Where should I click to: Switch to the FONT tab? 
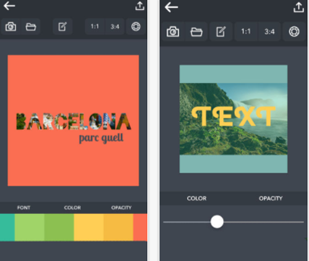23,208
